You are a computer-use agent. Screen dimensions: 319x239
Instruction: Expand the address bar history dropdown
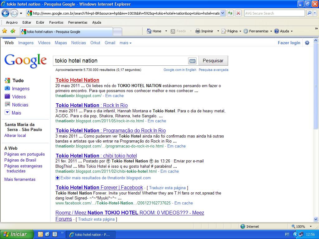[223, 13]
